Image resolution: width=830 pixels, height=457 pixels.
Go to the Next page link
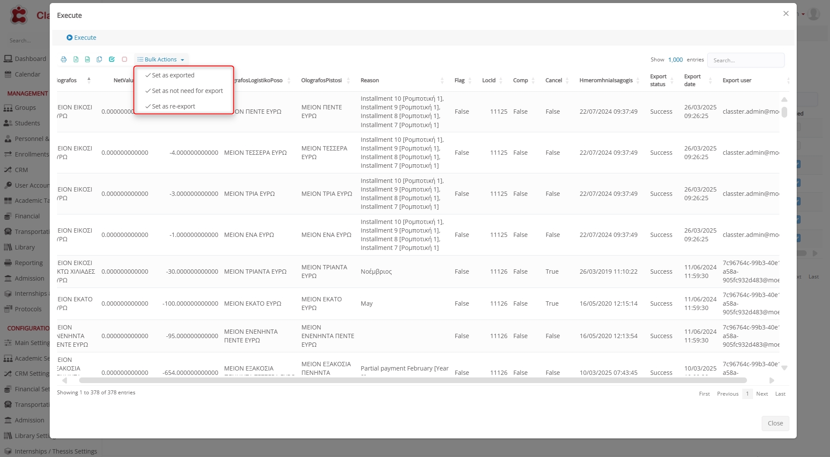pos(762,394)
